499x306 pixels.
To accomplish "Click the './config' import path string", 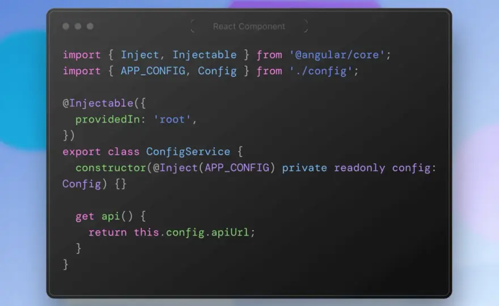I will pos(321,71).
